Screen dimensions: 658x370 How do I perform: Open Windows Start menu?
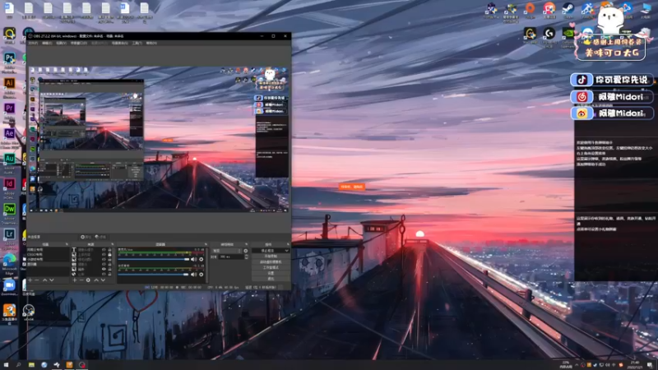(x=6, y=365)
